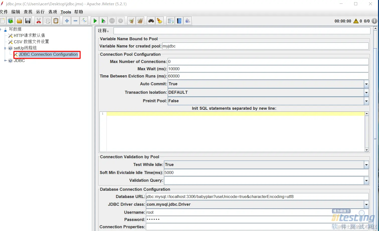This screenshot has height=231, width=379.
Task: Click the Connection Properties field
Action: click(x=257, y=227)
